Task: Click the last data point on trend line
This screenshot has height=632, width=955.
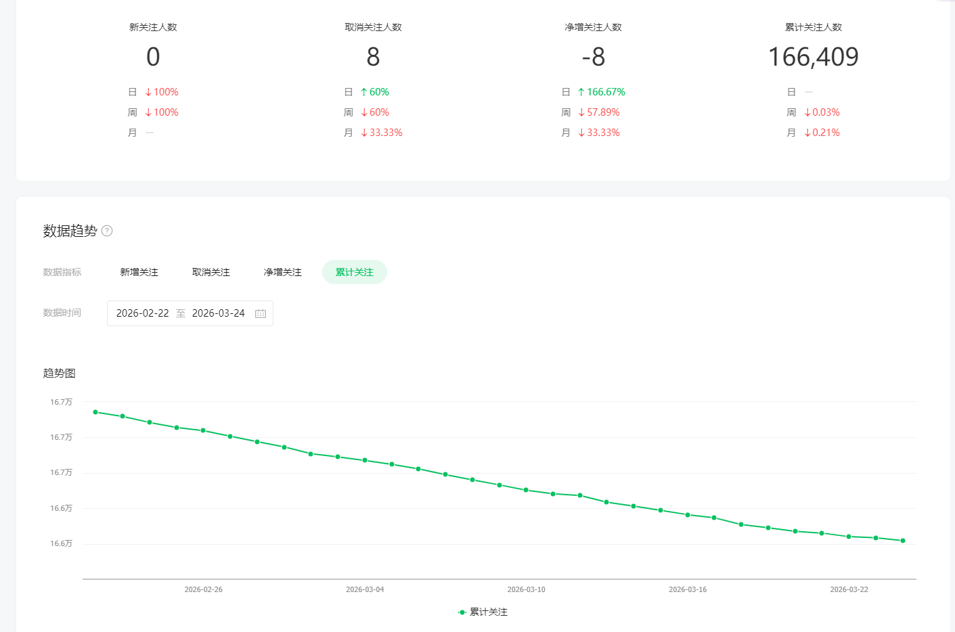Action: (903, 541)
